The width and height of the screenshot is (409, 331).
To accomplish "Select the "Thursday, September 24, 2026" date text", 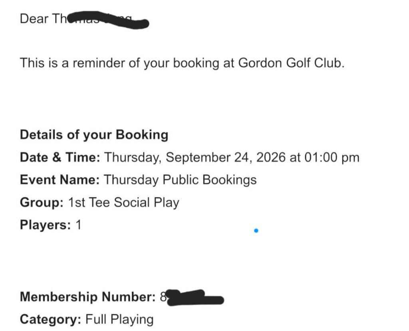I will coord(195,158).
